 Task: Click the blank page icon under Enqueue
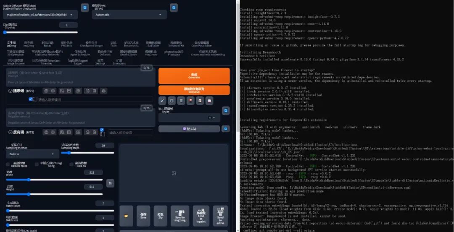click(172, 101)
